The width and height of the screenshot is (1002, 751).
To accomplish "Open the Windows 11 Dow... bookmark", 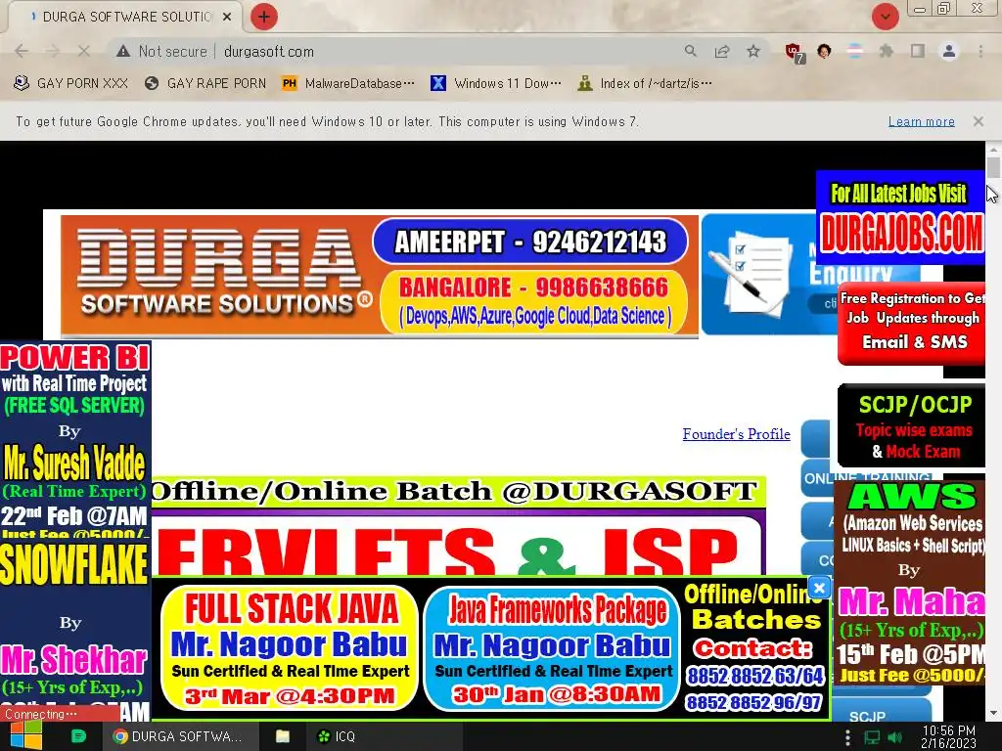I will [x=496, y=83].
